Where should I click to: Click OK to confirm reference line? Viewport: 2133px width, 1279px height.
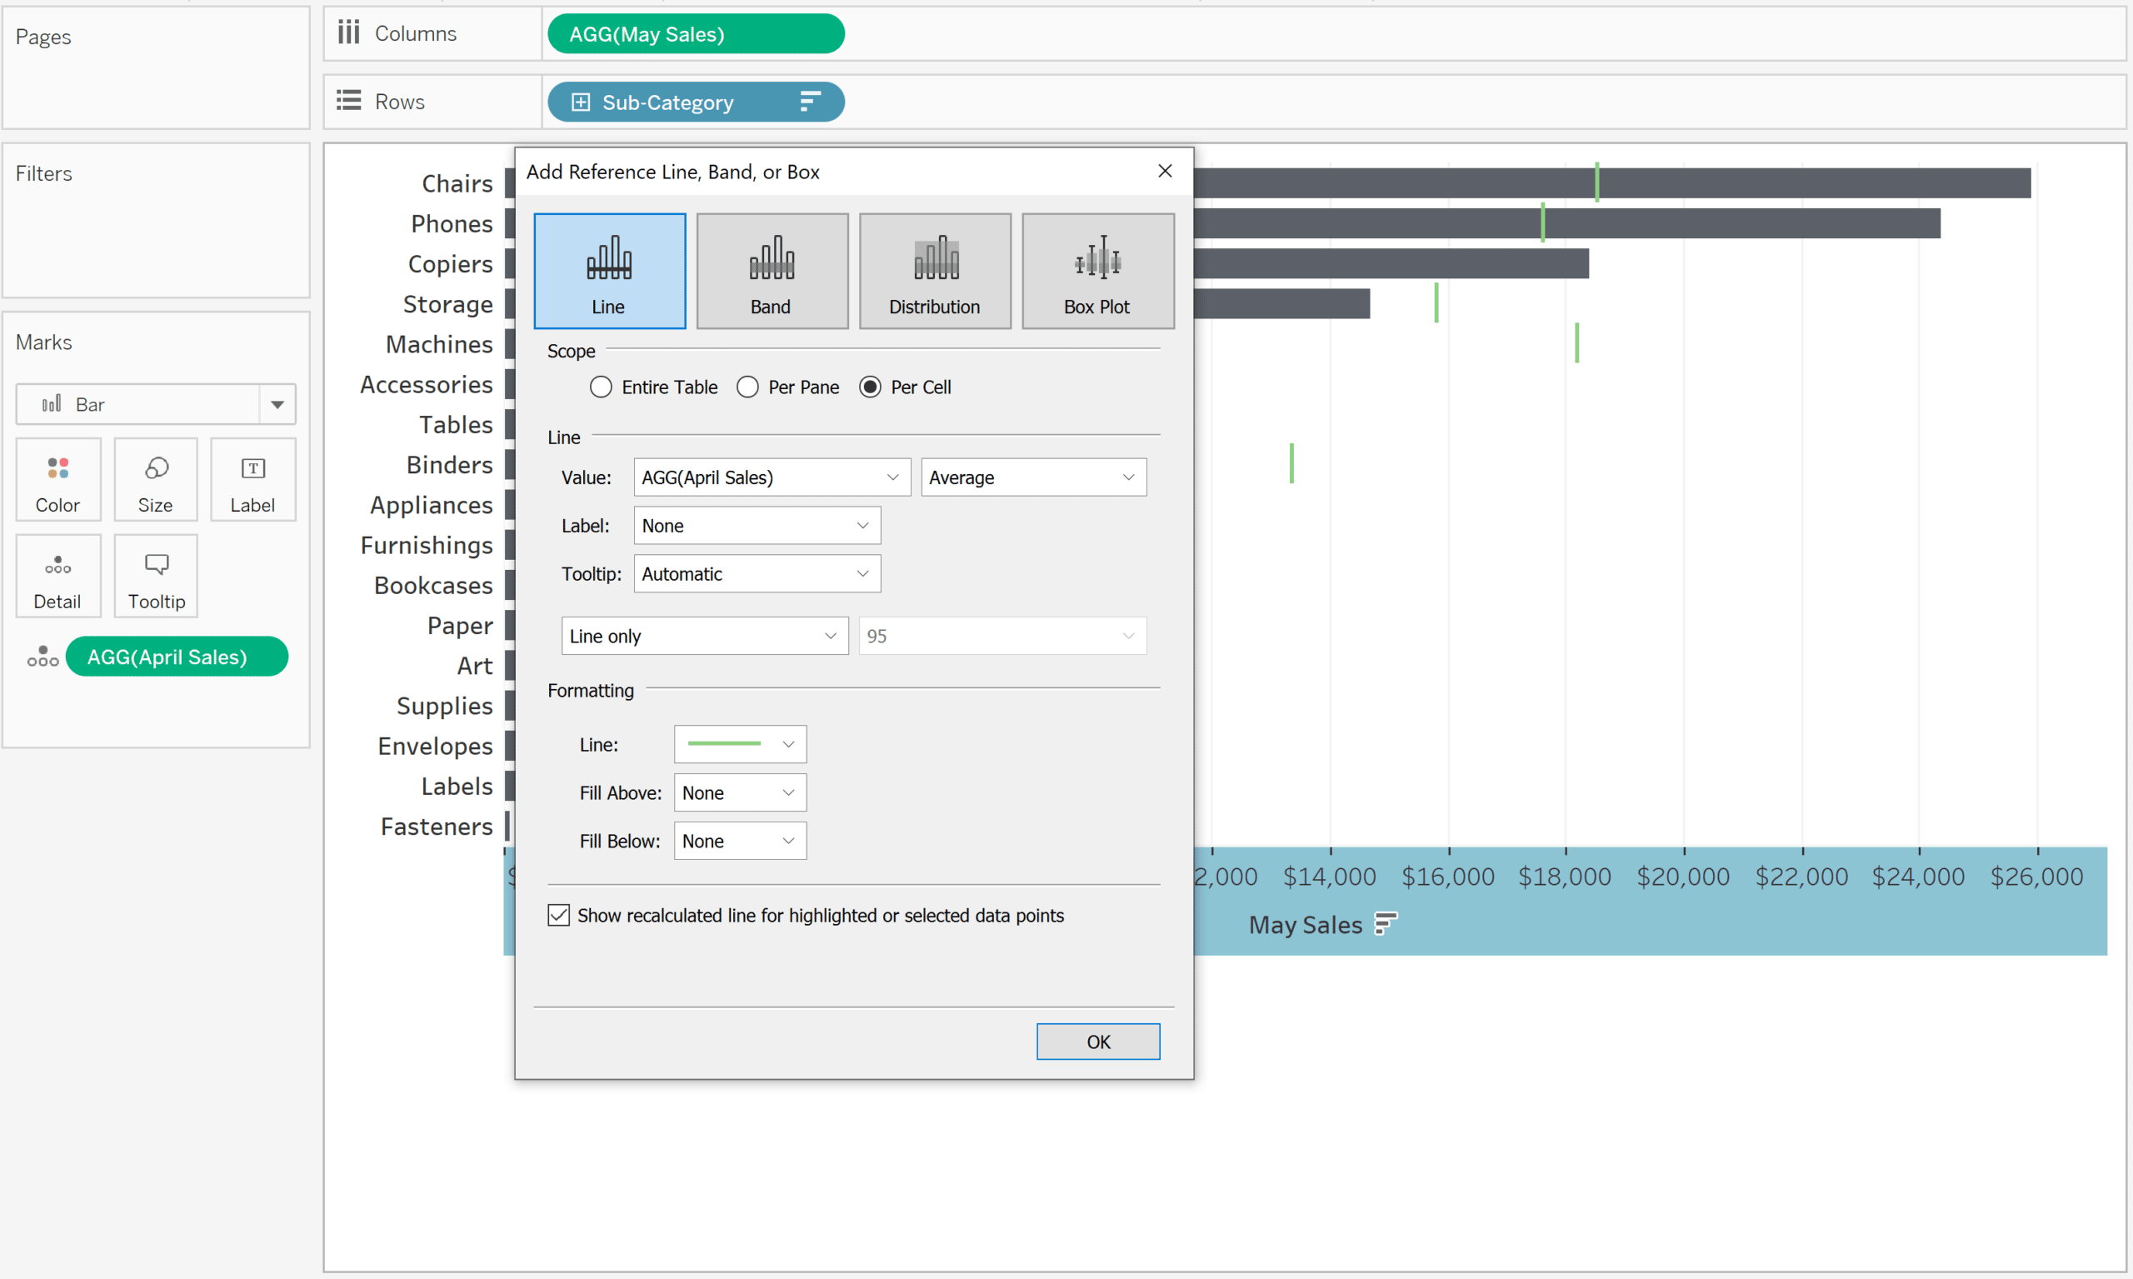[1096, 1042]
